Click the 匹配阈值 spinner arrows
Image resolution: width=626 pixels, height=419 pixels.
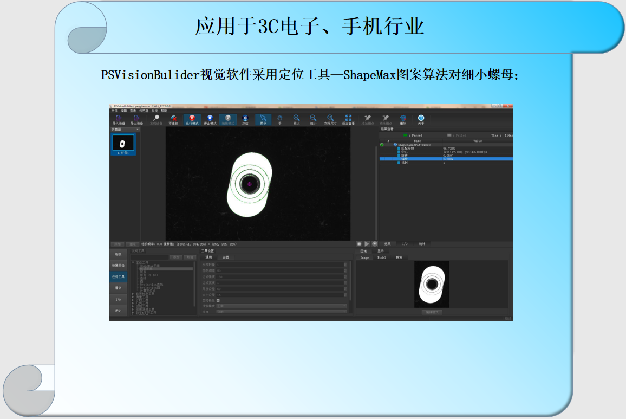(x=345, y=270)
